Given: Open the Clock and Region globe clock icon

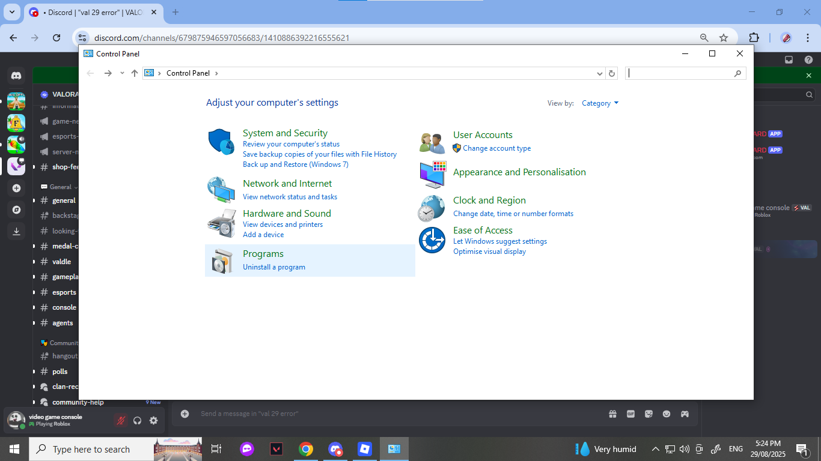Looking at the screenshot, I should [432, 208].
